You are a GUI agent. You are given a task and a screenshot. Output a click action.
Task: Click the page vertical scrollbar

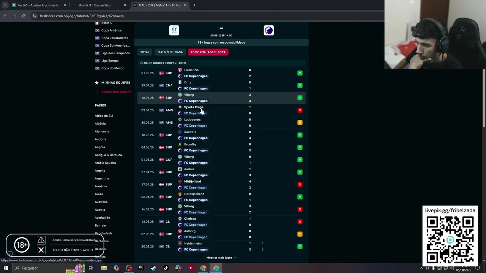484,99
